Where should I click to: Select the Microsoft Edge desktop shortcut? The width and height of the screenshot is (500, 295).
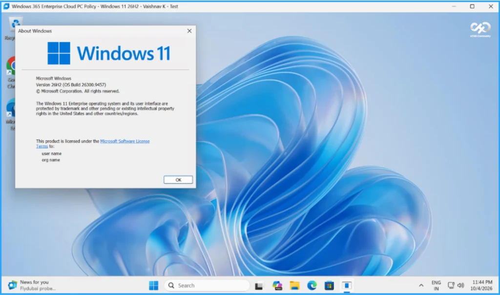coord(11,114)
